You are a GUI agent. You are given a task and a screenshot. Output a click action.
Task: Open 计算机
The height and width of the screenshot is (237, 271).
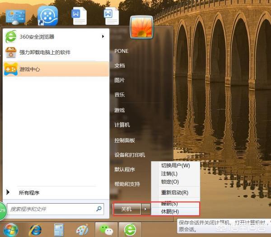pos(122,125)
